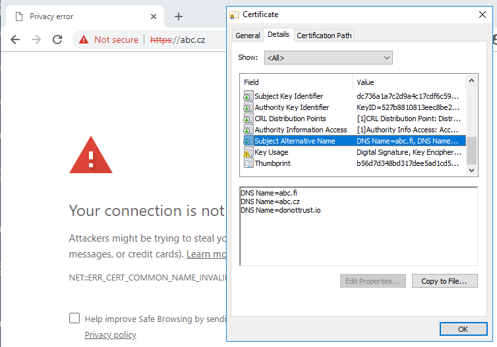
Task: Click the Digital Signature, Key Encipher value
Action: click(409, 152)
